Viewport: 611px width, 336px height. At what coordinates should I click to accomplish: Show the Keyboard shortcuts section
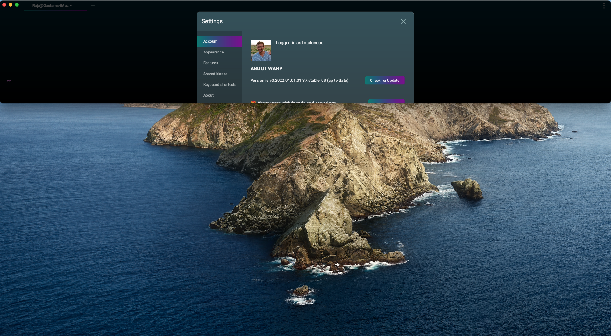tap(219, 85)
